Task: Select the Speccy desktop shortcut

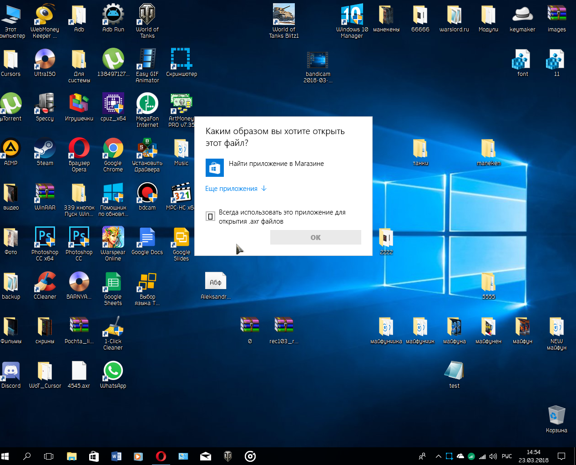Action: 45,107
